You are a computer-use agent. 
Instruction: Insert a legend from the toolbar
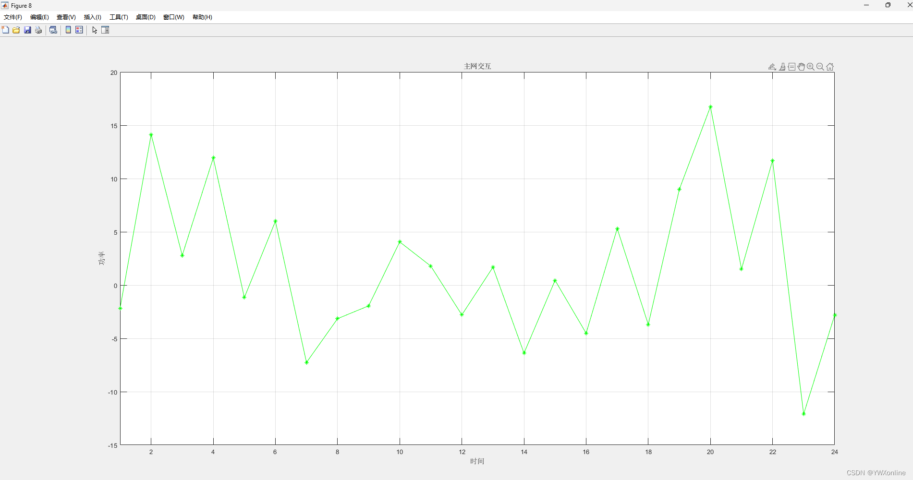coord(79,30)
